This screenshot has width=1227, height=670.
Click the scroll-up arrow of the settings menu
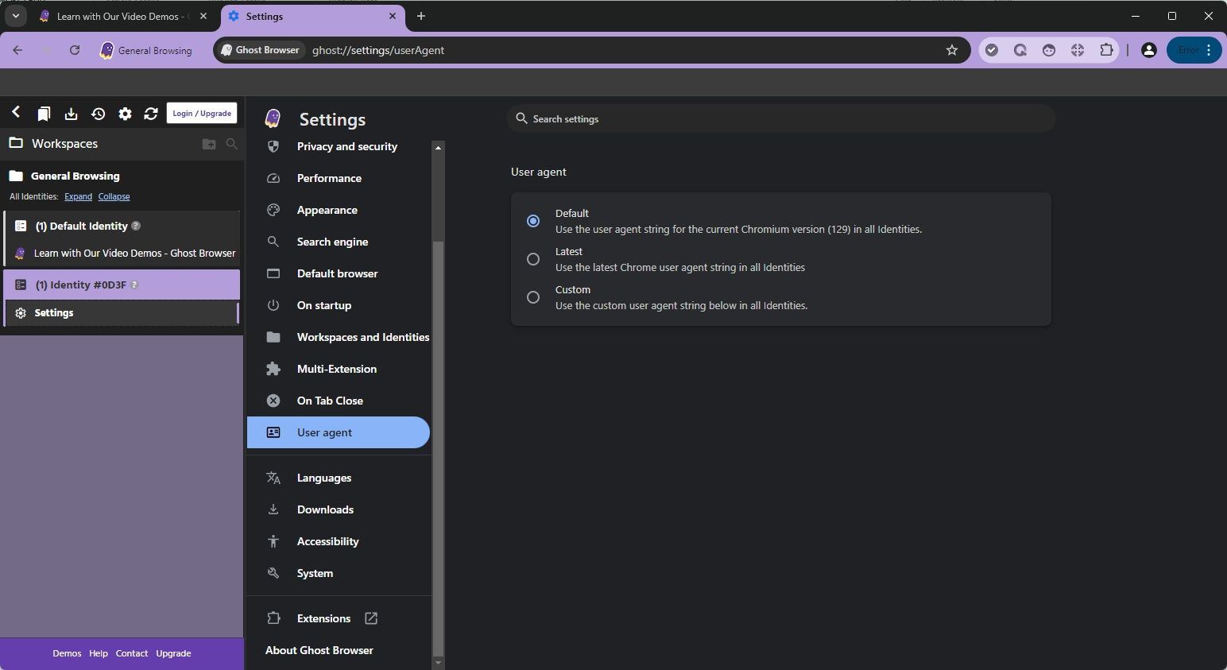pyautogui.click(x=438, y=147)
